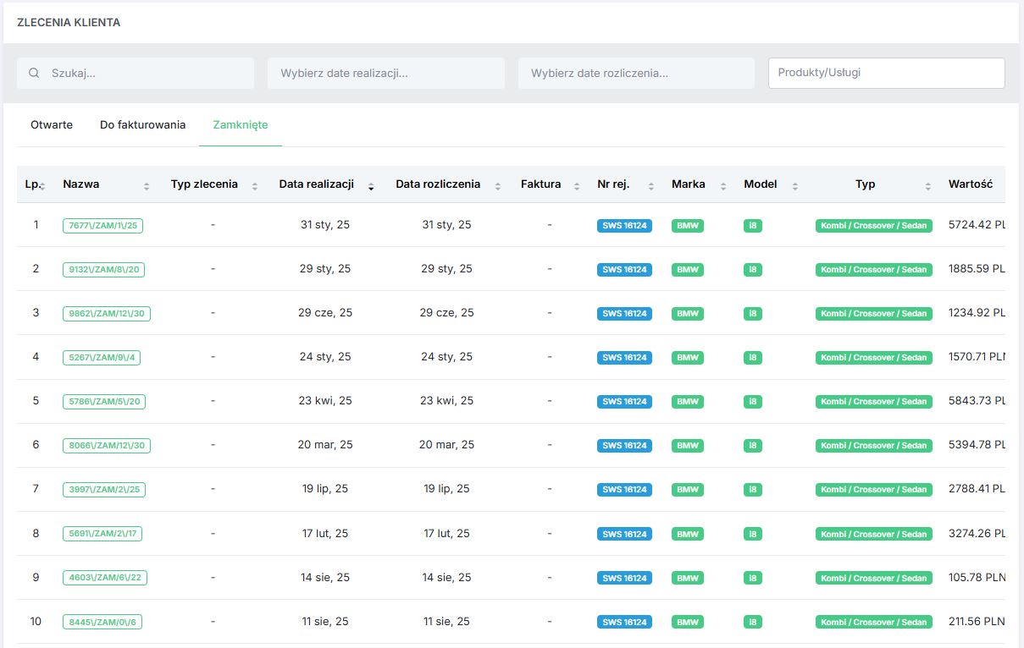Image resolution: width=1024 pixels, height=648 pixels.
Task: Sort by Marka column arrows
Action: (x=723, y=186)
